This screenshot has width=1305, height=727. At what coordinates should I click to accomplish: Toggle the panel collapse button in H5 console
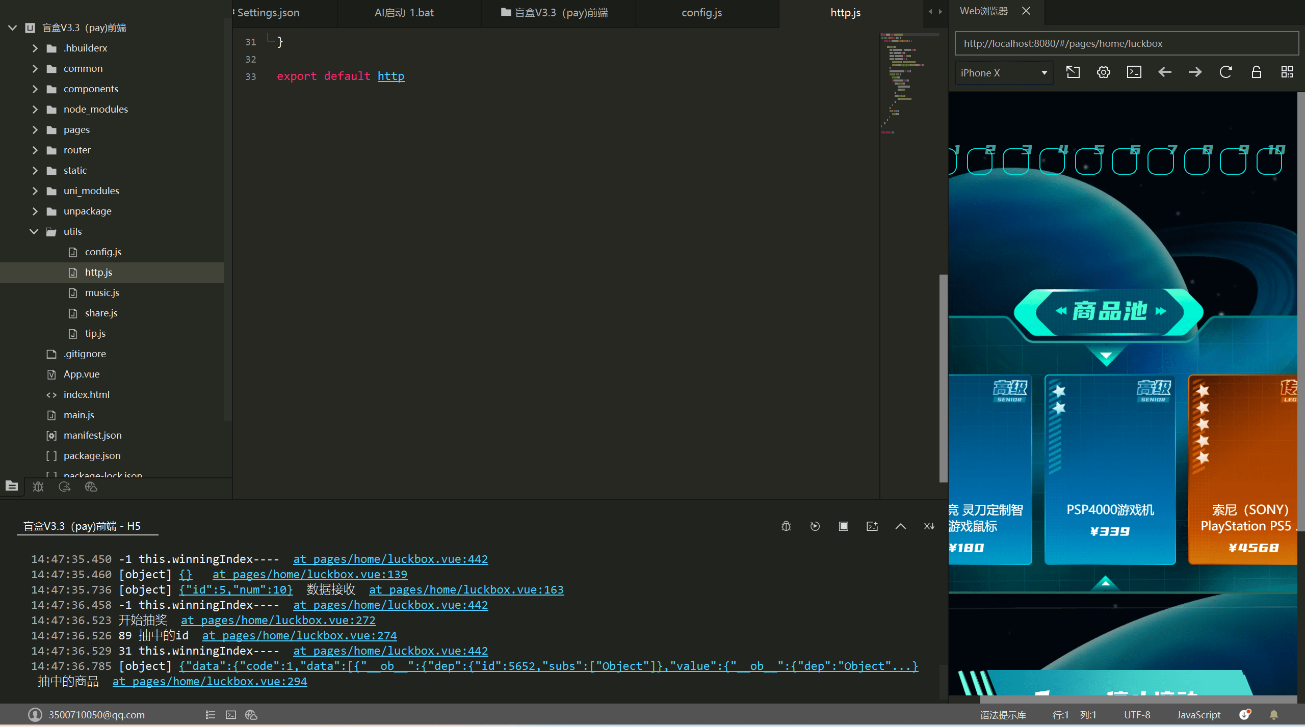(x=902, y=526)
